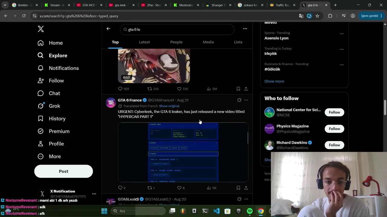Reload the page in Chrome
The image size is (387, 217).
tap(24, 16)
